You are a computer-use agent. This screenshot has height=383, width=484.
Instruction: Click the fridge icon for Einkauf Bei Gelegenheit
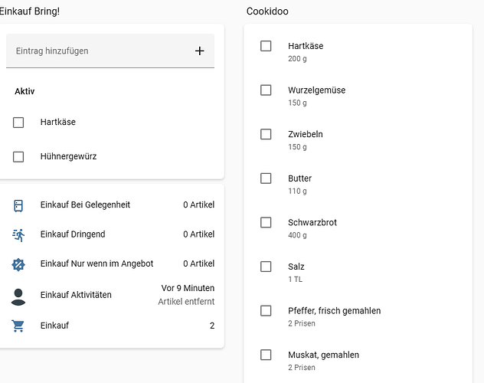(18, 205)
